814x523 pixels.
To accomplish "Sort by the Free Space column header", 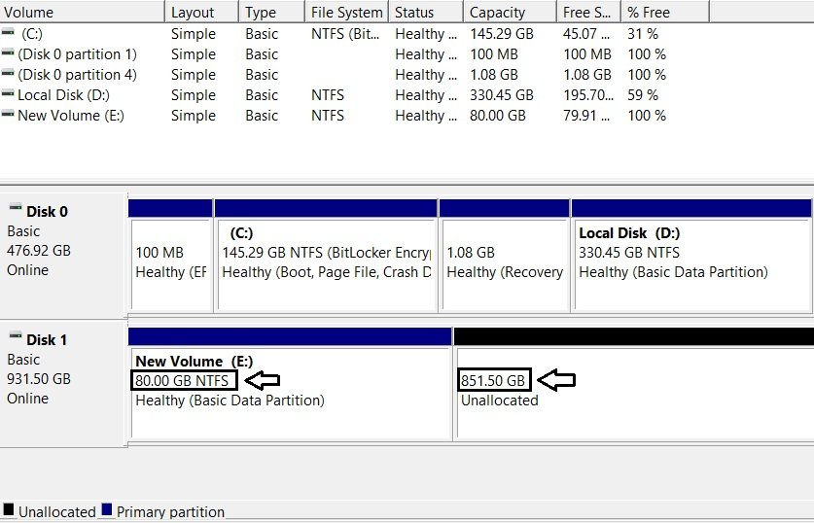I will tap(588, 12).
